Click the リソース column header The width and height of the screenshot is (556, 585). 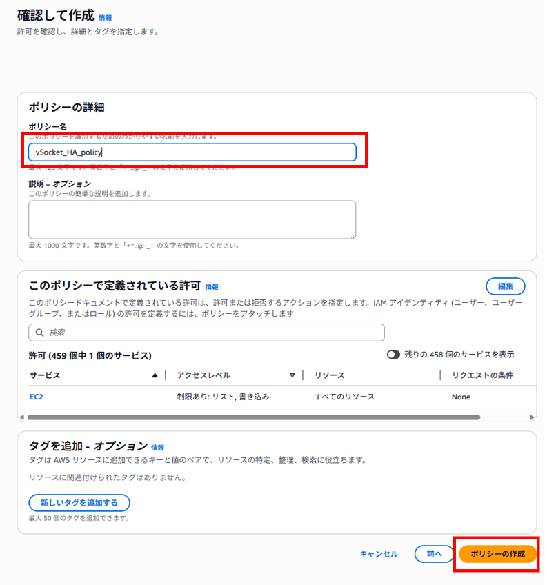pos(330,375)
